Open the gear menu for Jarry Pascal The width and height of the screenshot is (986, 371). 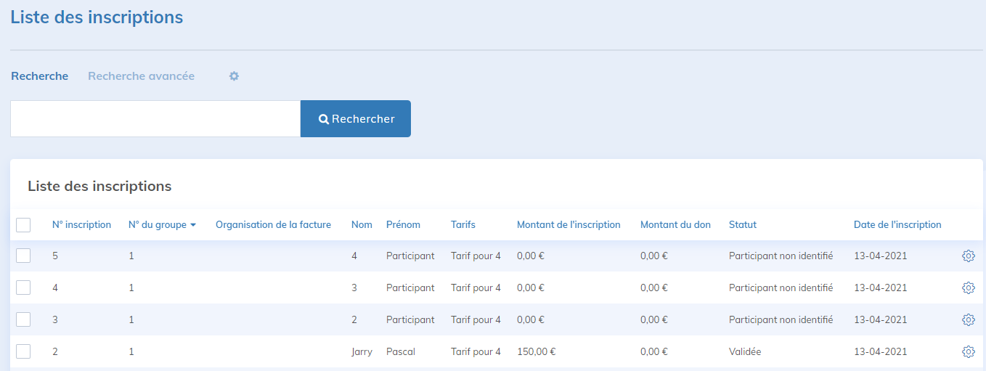tap(968, 352)
